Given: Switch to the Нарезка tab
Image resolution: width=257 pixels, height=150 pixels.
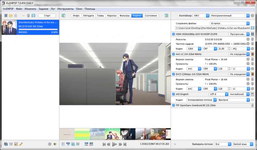Looking at the screenshot, I should [112, 15].
